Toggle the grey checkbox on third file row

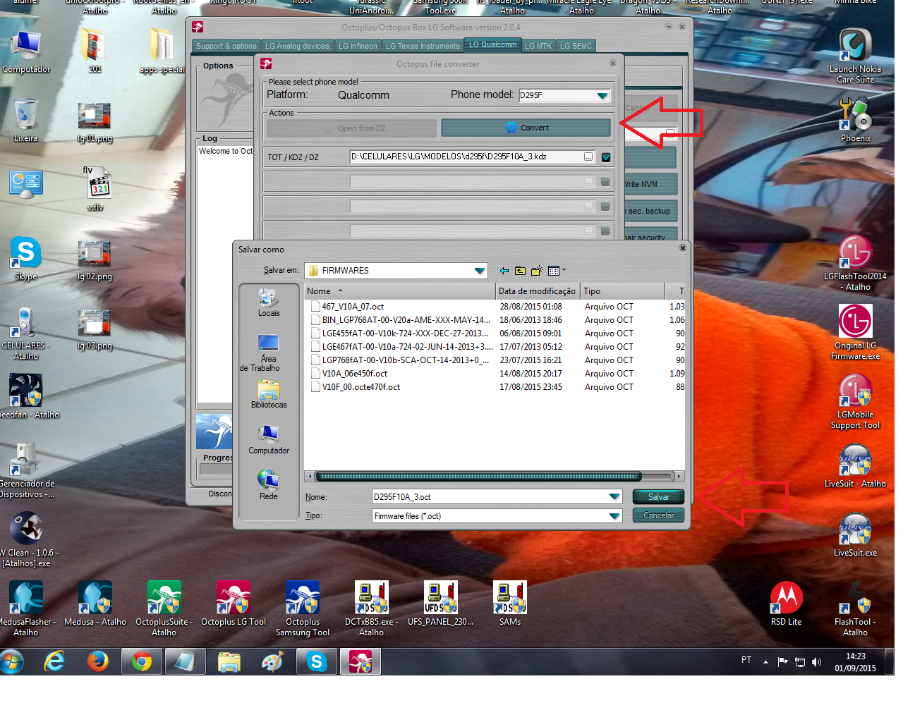(x=605, y=207)
